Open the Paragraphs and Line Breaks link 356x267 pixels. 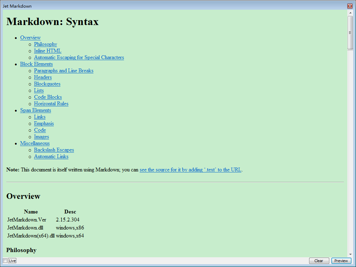click(64, 71)
